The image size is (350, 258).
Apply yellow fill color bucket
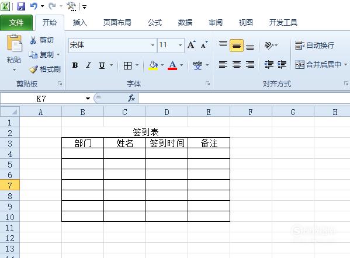click(153, 65)
